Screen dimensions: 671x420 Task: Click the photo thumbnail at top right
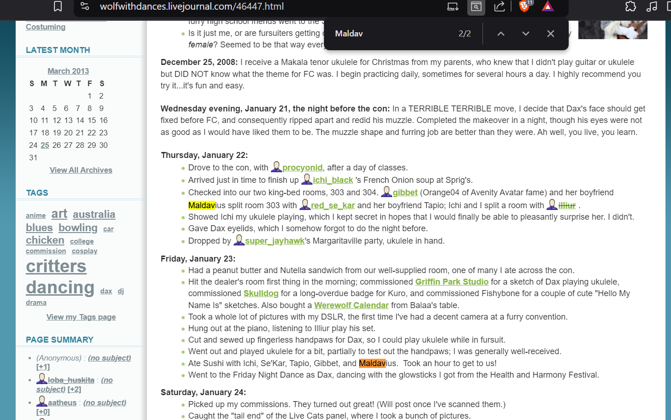[613, 29]
